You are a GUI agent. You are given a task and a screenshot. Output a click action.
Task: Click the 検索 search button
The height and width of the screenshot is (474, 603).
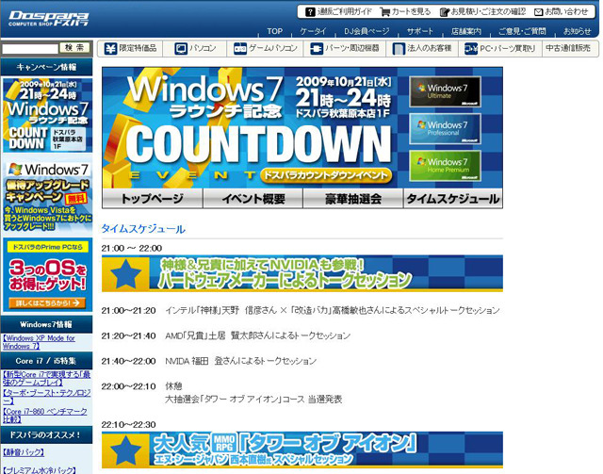tap(74, 48)
